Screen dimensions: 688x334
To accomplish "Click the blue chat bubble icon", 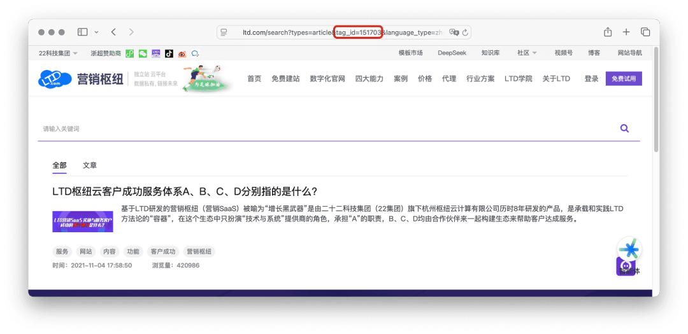I will 196,53.
